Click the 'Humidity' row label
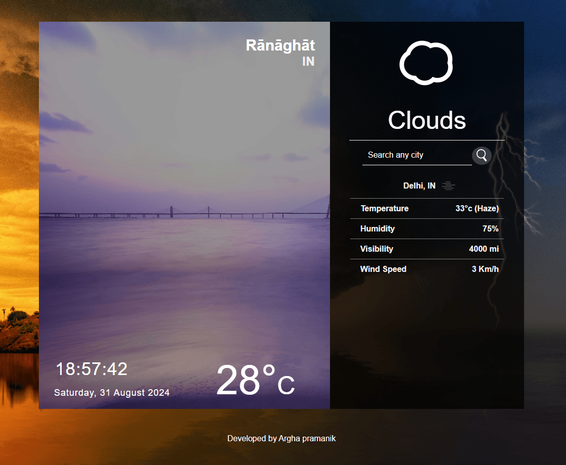 (x=377, y=228)
